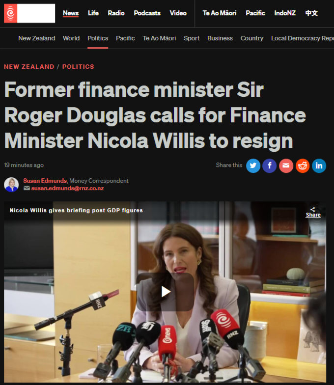This screenshot has width=334, height=385.
Task: Select the World section tab
Action: coord(71,38)
